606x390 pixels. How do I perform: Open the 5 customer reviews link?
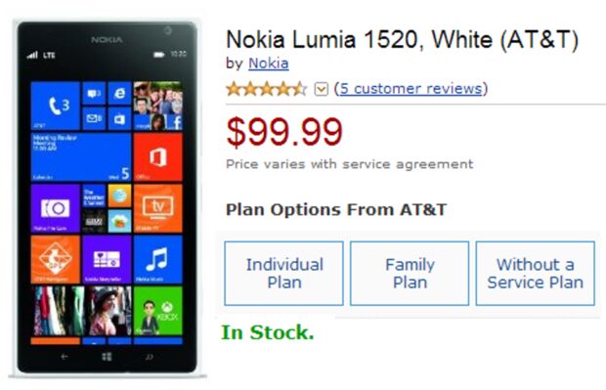[411, 89]
